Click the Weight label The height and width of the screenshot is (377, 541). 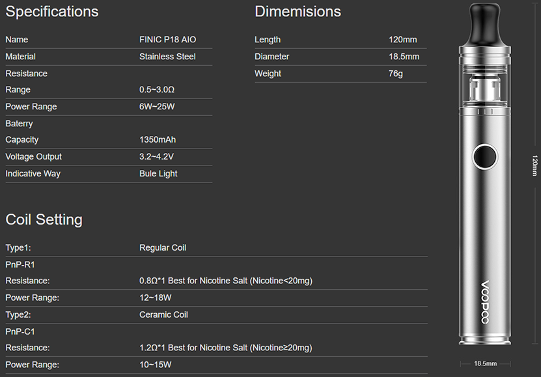pos(268,74)
